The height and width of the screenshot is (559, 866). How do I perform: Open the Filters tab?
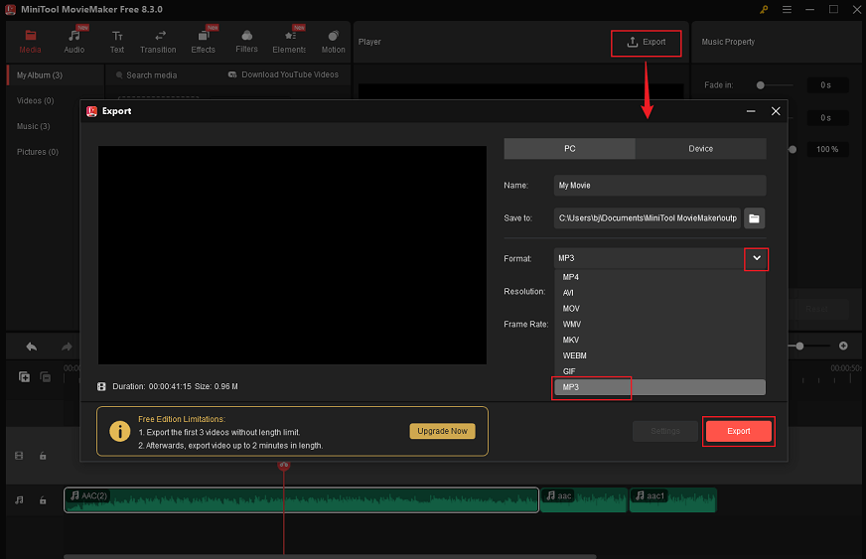click(246, 42)
